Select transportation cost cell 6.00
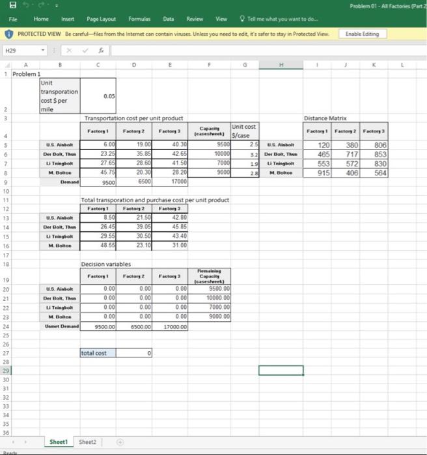 (x=98, y=144)
